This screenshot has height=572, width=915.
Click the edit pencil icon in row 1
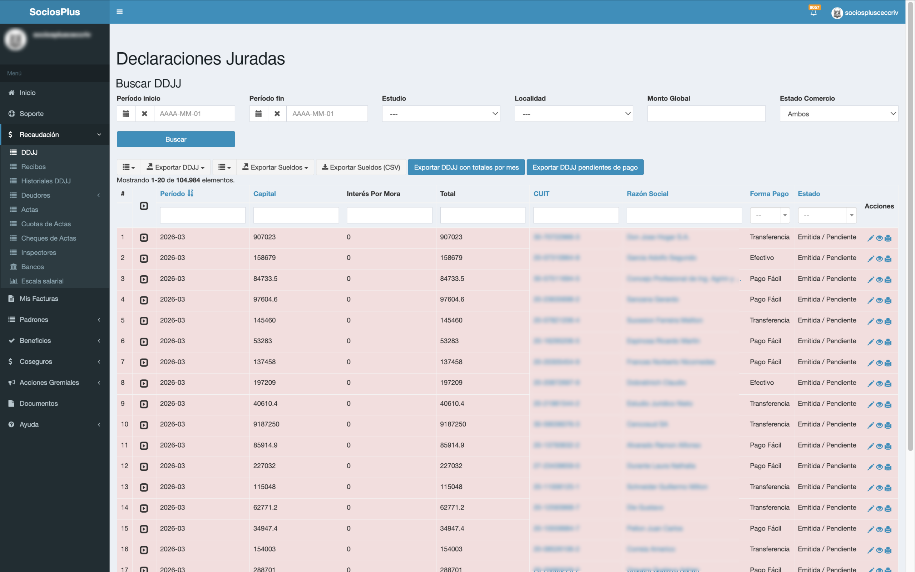coord(870,238)
